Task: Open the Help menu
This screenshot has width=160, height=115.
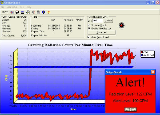Action: 29,7
